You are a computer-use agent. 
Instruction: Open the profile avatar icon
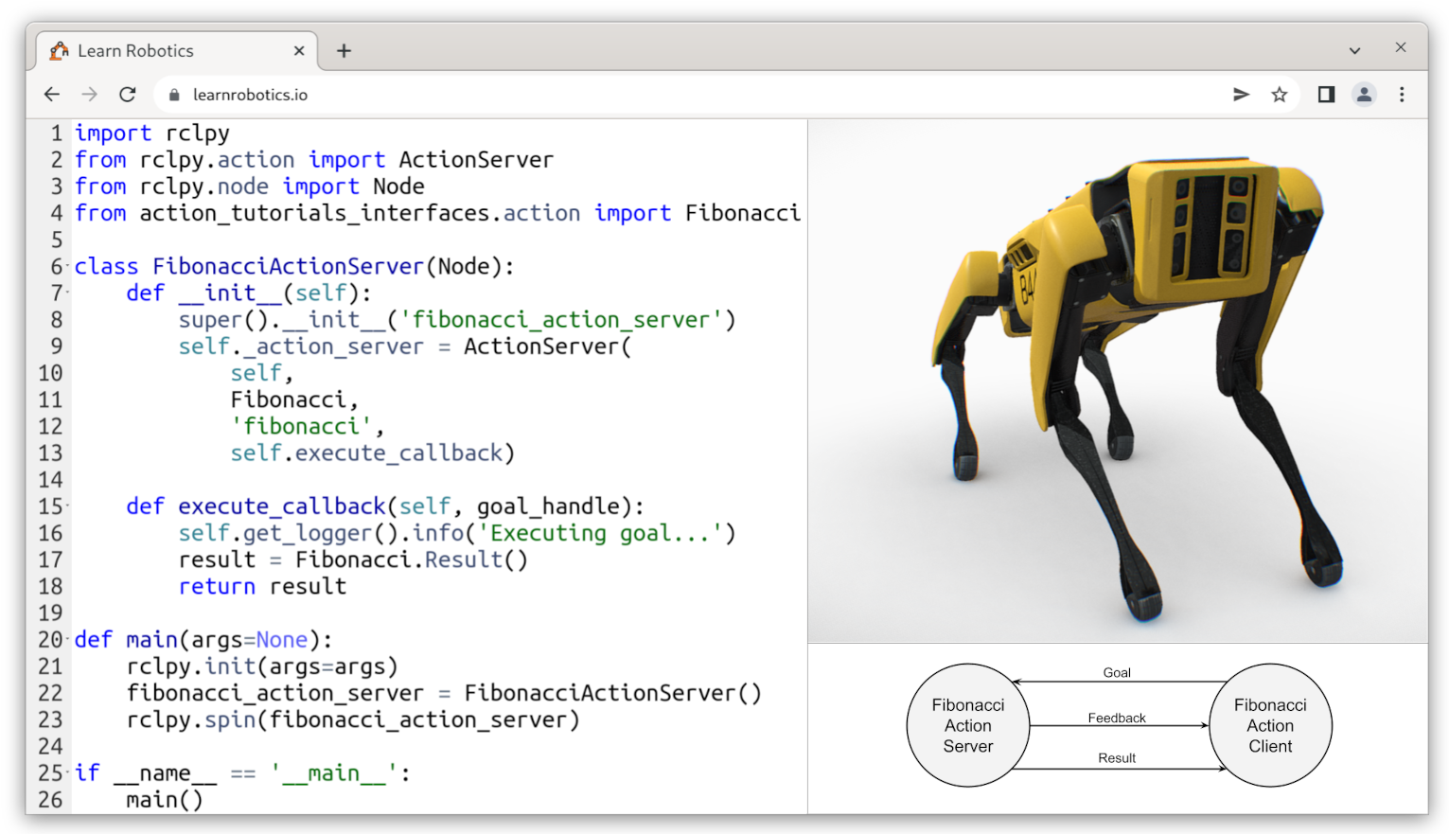click(1364, 95)
